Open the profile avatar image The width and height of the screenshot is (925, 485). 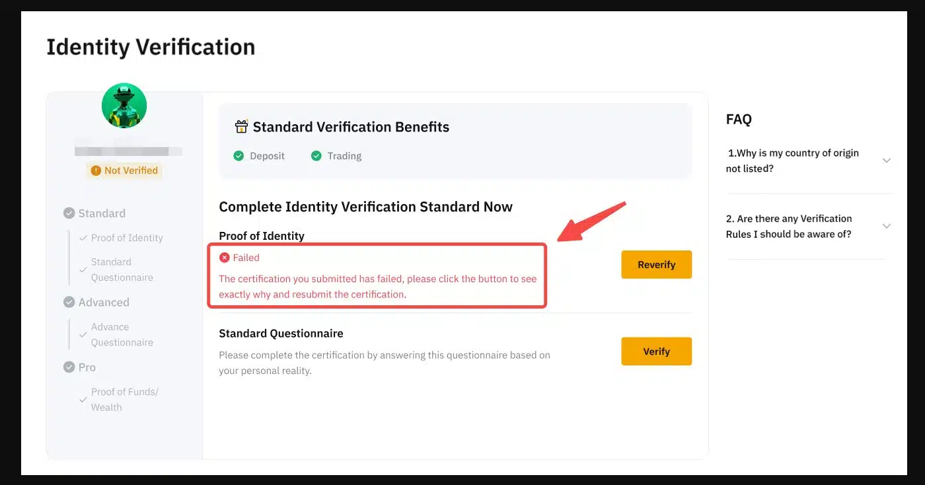click(x=124, y=105)
